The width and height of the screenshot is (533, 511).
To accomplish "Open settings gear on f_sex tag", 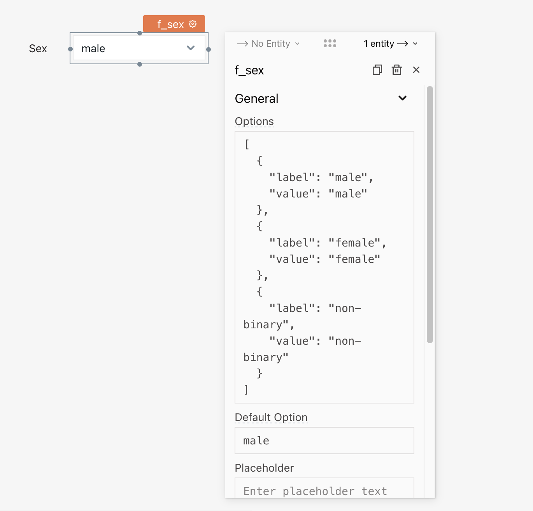I will coord(193,24).
